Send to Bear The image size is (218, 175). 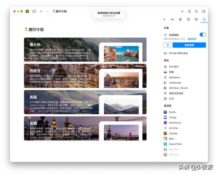point(169,138)
